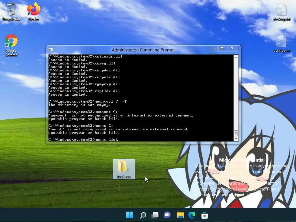Select the highlighted folder on desktop

coord(124,169)
